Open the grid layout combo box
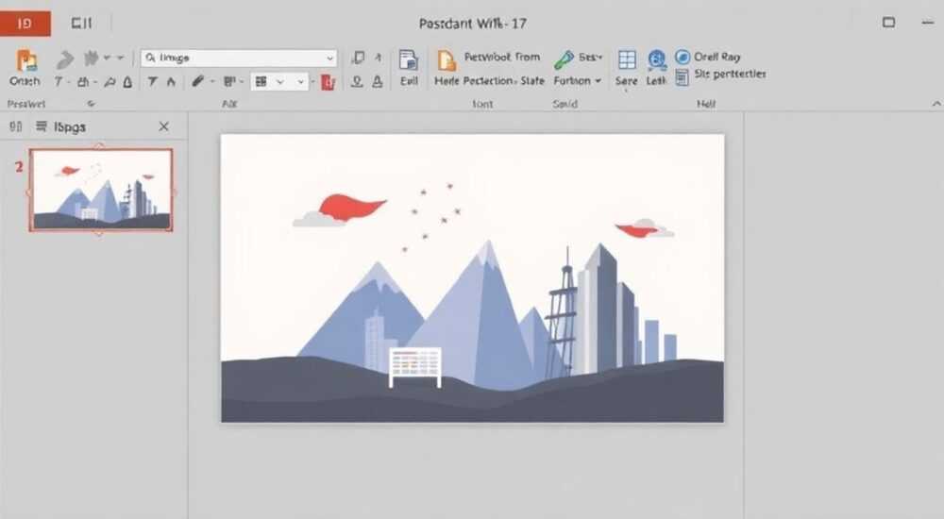The width and height of the screenshot is (944, 519). (x=281, y=81)
